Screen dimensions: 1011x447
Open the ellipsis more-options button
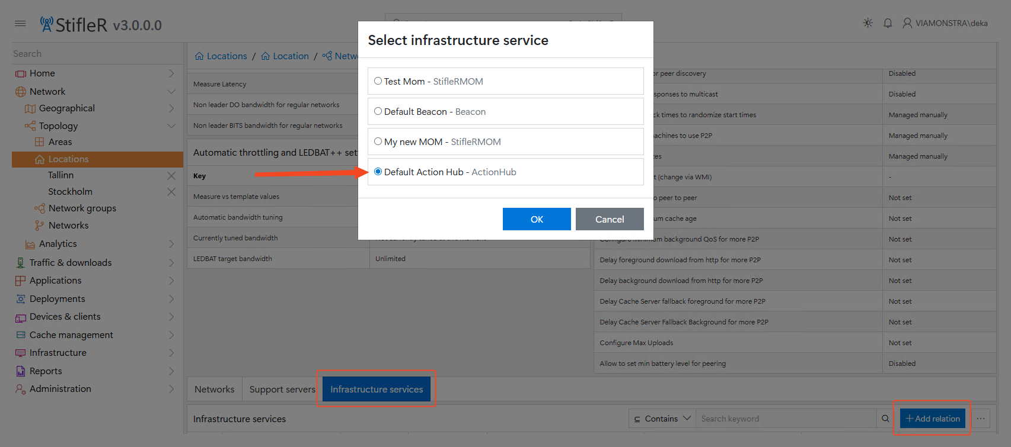click(981, 419)
